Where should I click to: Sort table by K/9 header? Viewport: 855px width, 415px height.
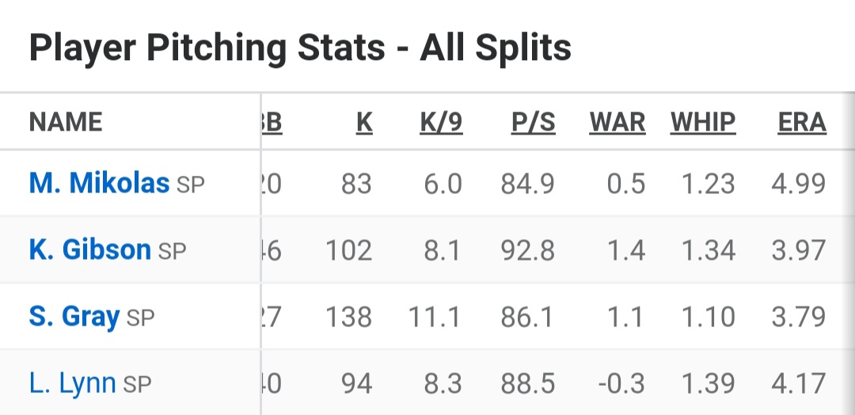pos(440,123)
